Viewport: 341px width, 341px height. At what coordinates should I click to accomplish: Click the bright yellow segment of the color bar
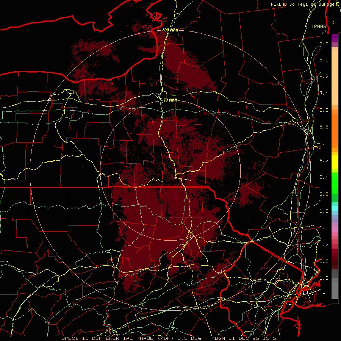tap(335, 162)
